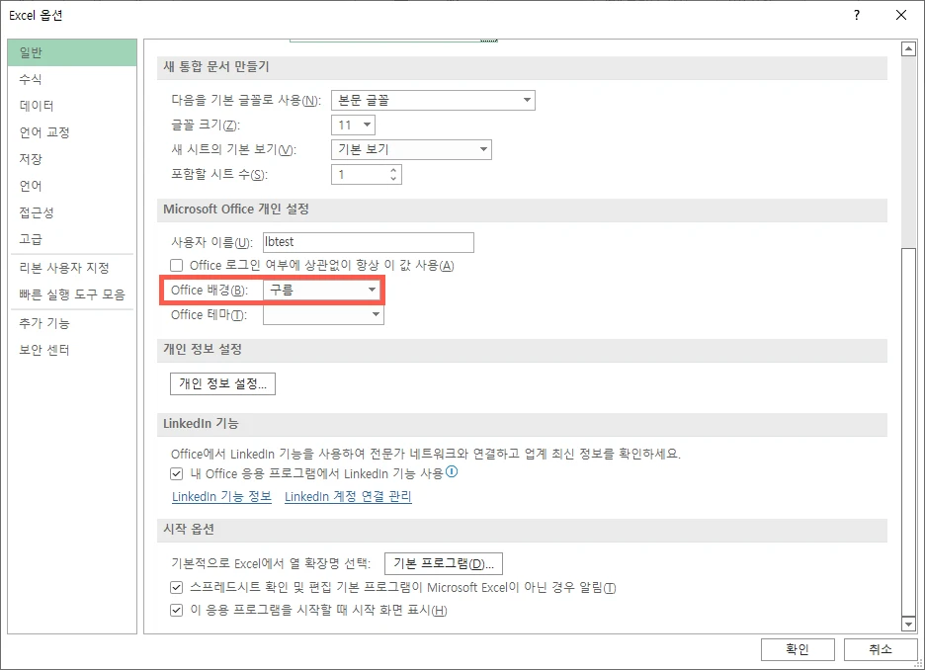The image size is (925, 670).
Task: Open 추가 기능 category
Action: [72, 323]
